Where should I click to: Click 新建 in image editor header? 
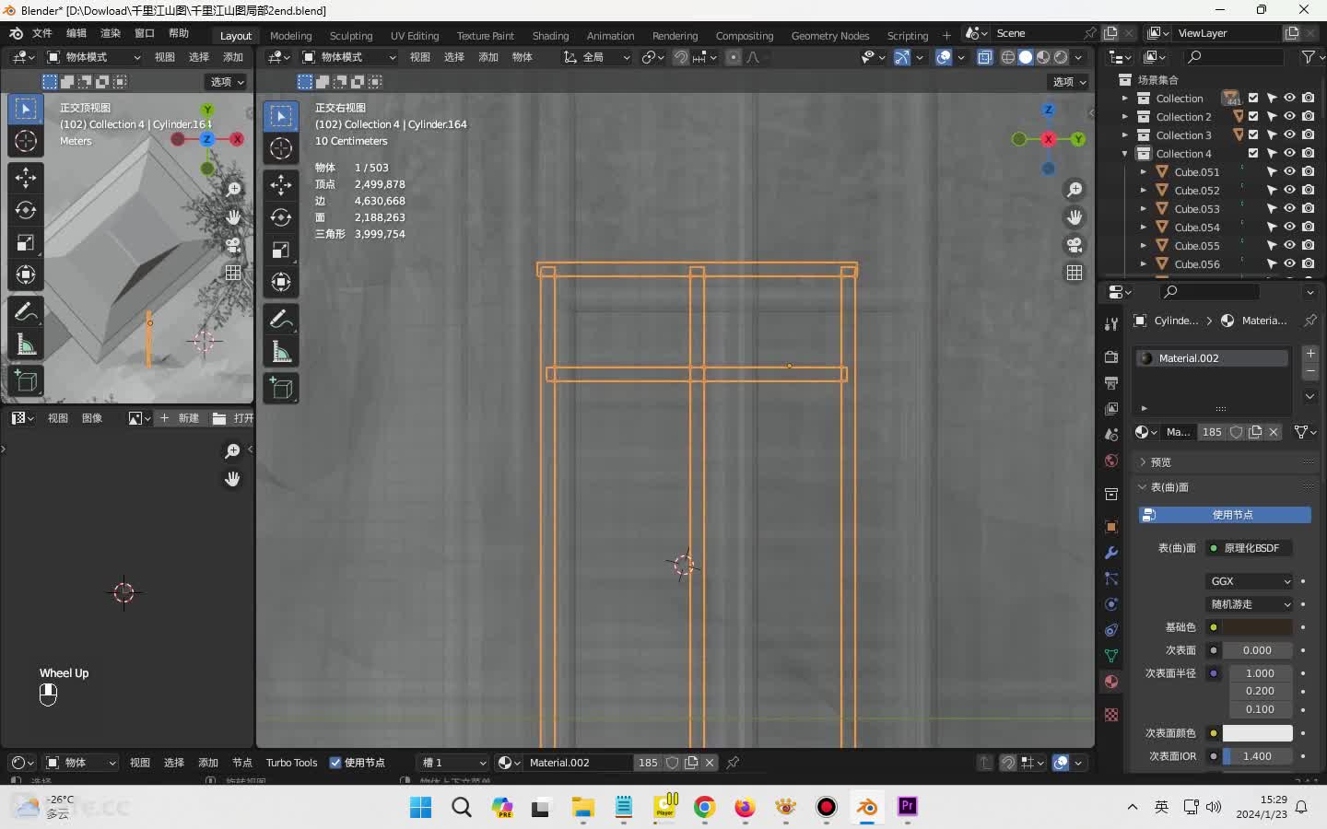pyautogui.click(x=180, y=418)
